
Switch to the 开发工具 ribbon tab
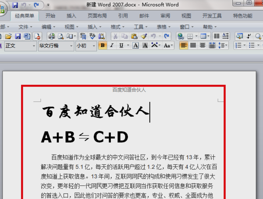212,16
